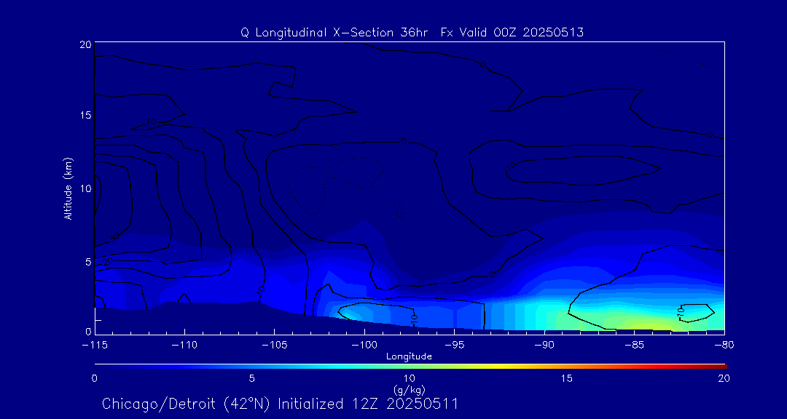The width and height of the screenshot is (787, 419).
Task: Click altitude axis tick label 20
Action: (x=85, y=44)
